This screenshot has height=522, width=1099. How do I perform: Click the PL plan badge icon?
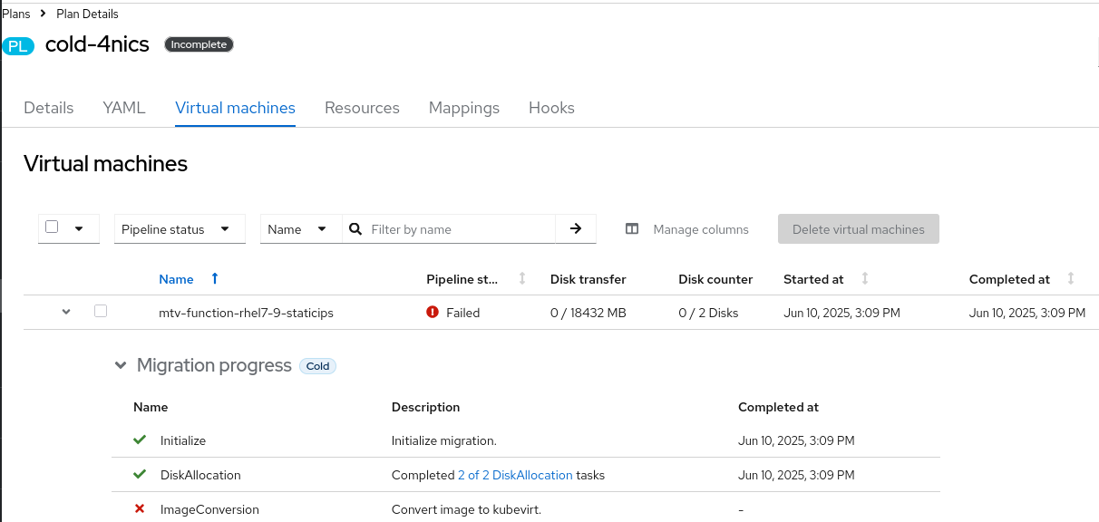coord(18,46)
